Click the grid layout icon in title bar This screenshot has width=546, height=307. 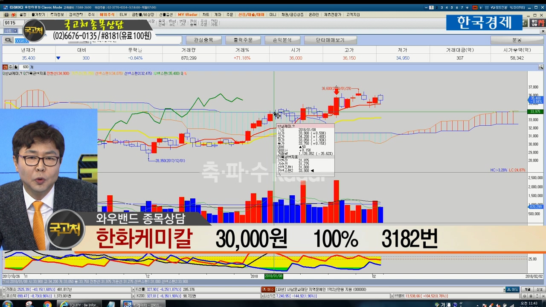(487, 8)
